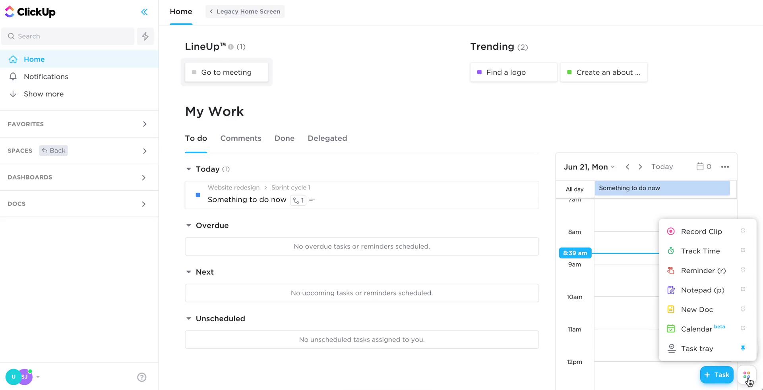Click Show more in sidebar

[x=79, y=94]
